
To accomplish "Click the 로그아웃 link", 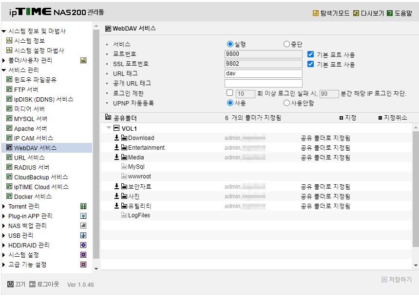I will pyautogui.click(x=48, y=284).
